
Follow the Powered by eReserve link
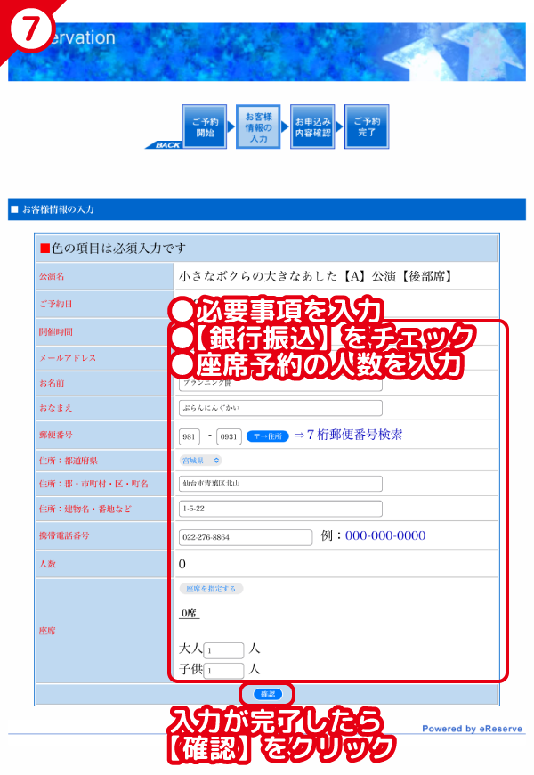coord(473,729)
